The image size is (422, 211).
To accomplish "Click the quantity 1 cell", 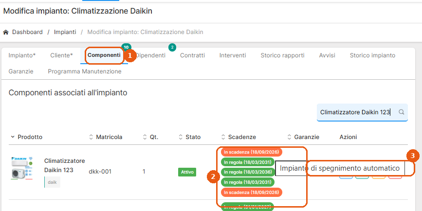I will pos(144,172).
